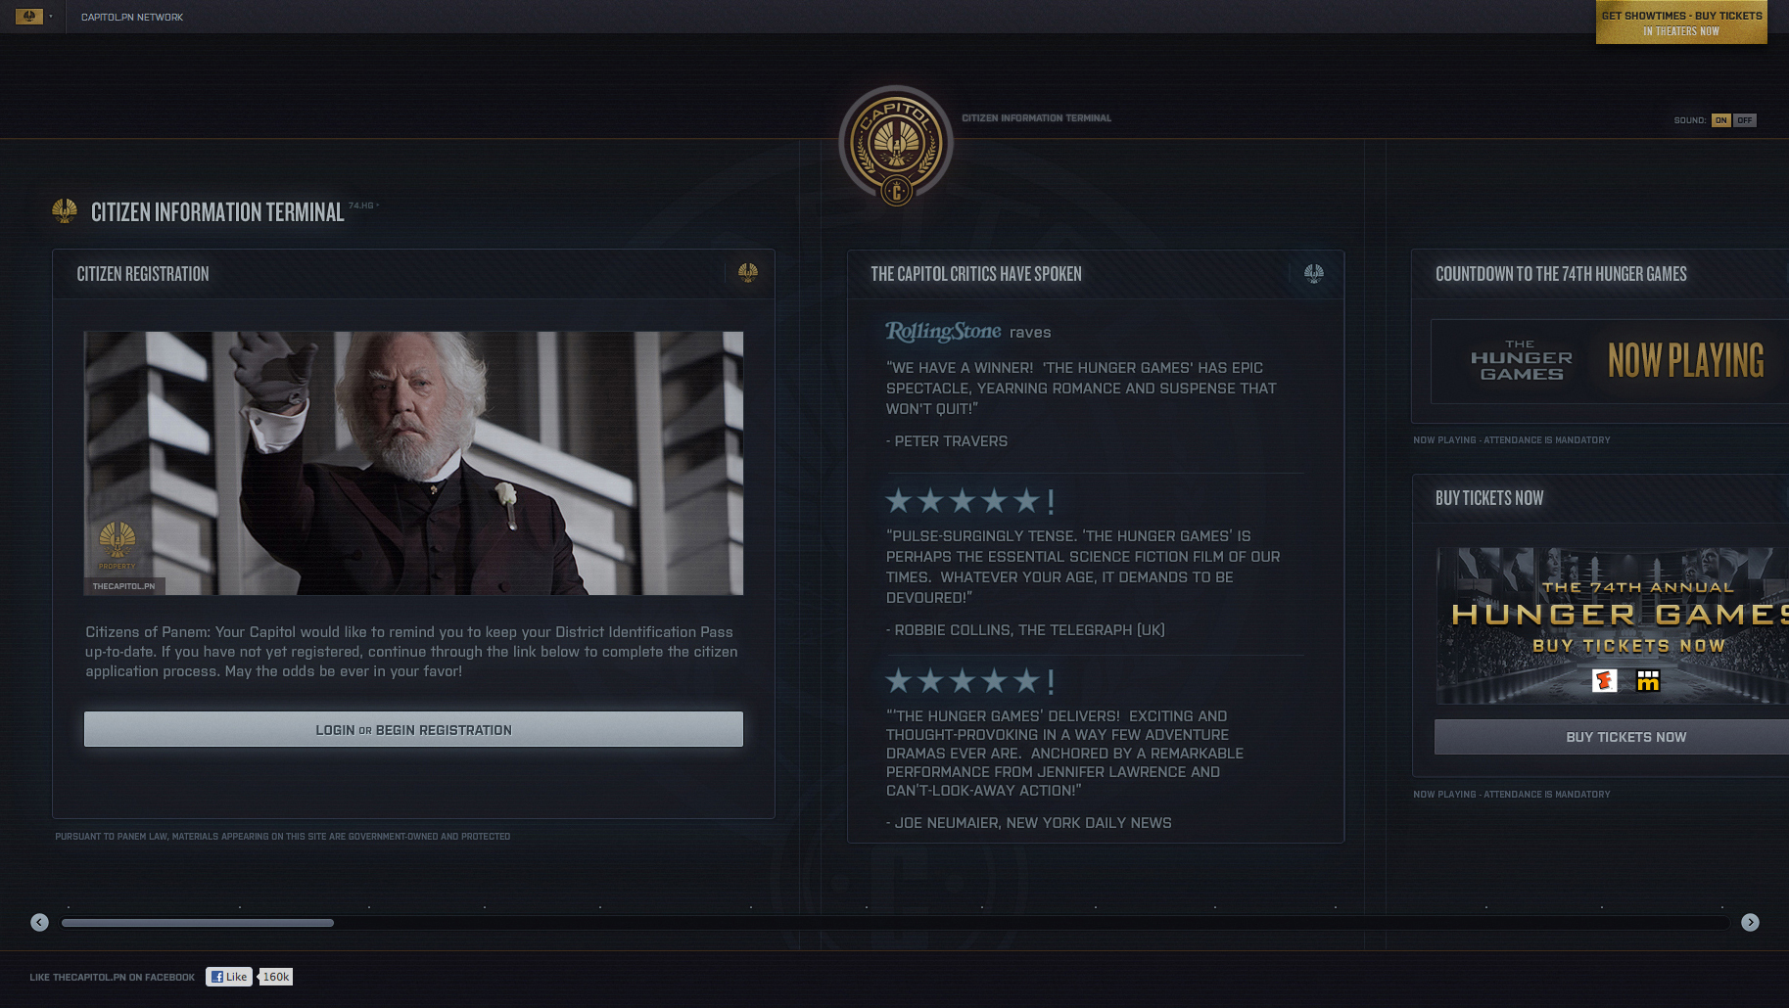Viewport: 1789px width, 1008px height.
Task: Click the Rolling Stone "We have a winner" quote
Action: 1081,389
